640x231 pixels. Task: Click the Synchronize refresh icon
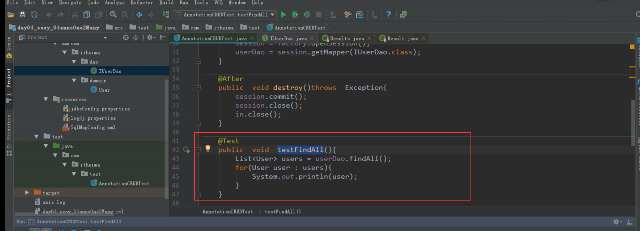click(x=34, y=15)
